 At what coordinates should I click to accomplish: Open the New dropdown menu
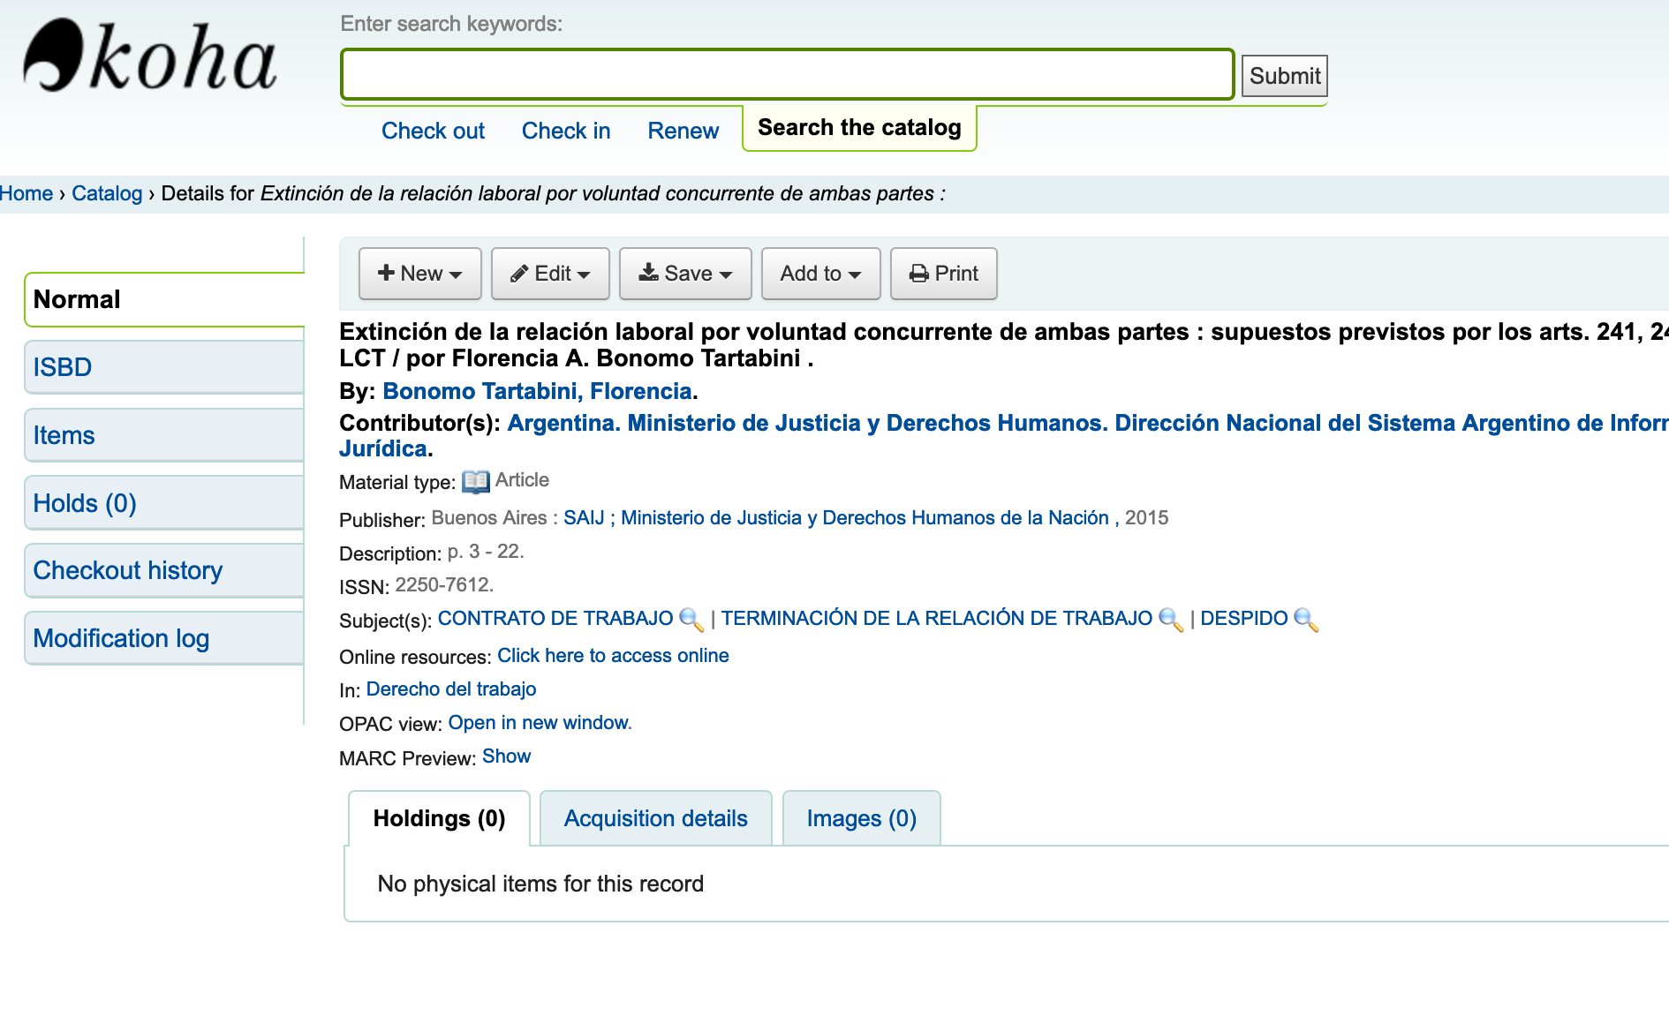click(419, 274)
